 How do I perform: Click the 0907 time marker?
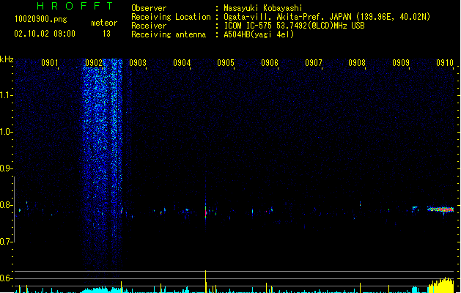314,63
